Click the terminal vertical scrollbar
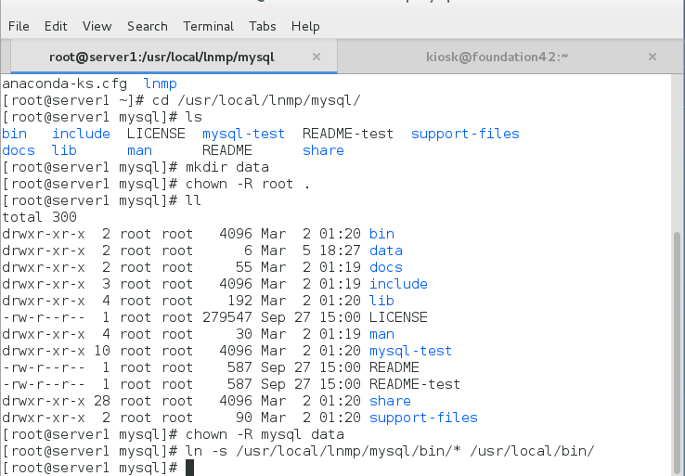 tap(678, 354)
